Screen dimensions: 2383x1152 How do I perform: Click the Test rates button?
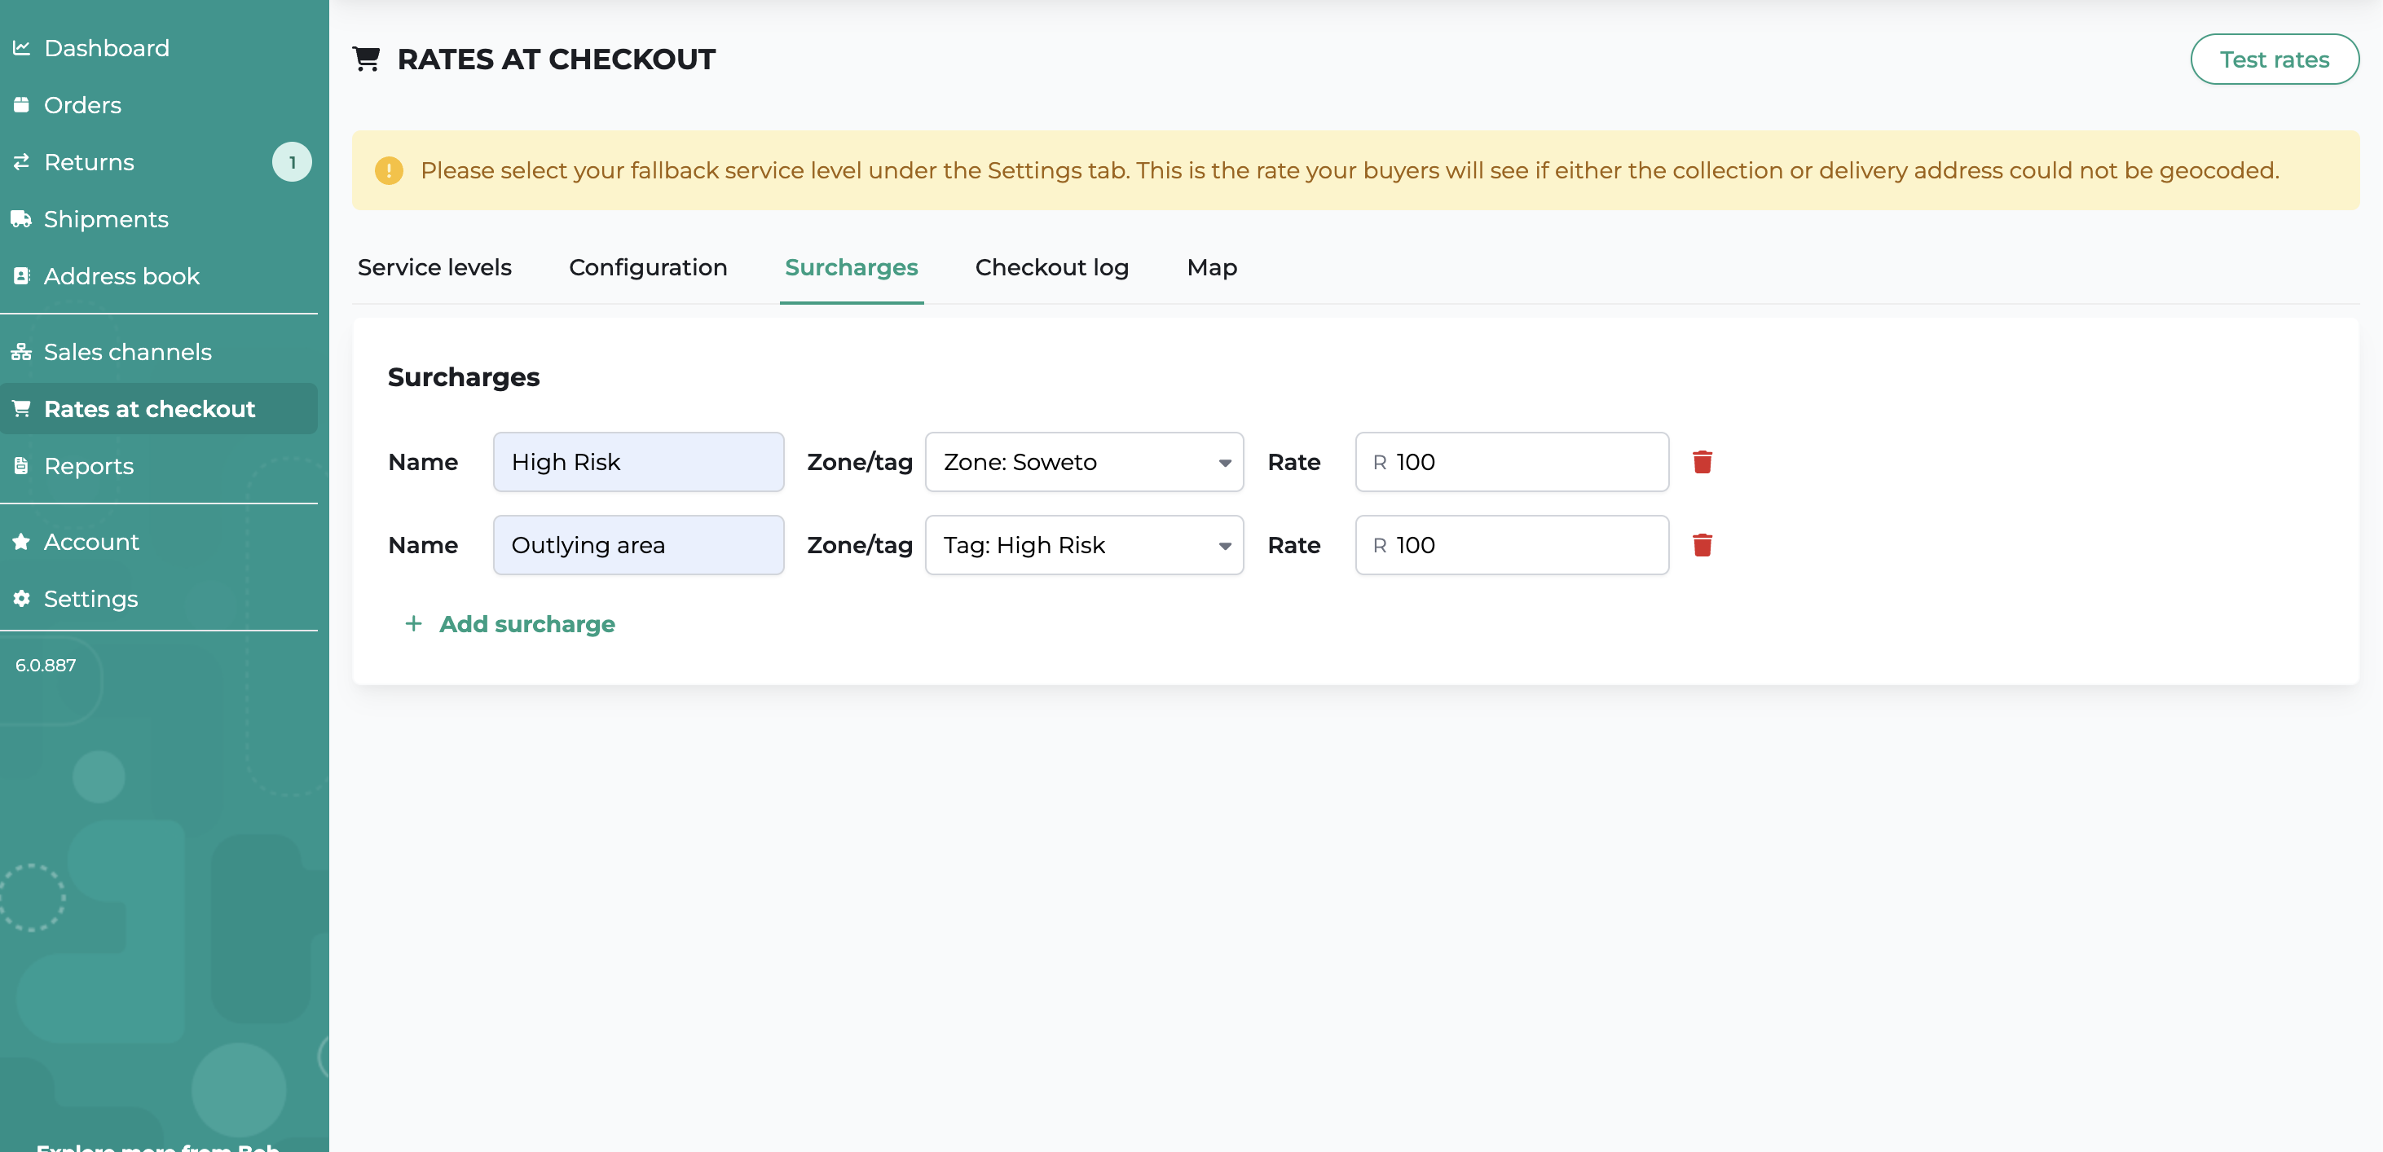click(x=2274, y=59)
